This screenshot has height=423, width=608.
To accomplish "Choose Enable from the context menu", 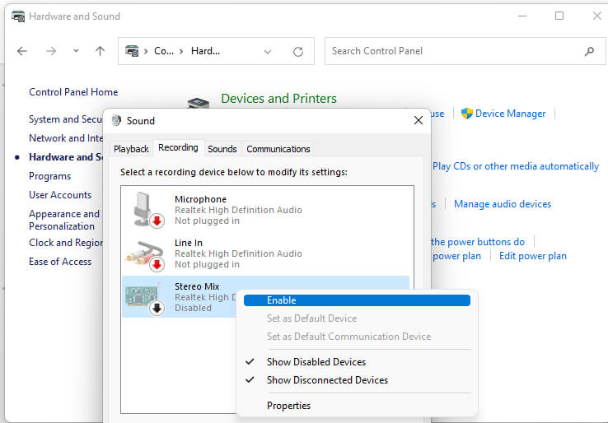I will pyautogui.click(x=281, y=300).
